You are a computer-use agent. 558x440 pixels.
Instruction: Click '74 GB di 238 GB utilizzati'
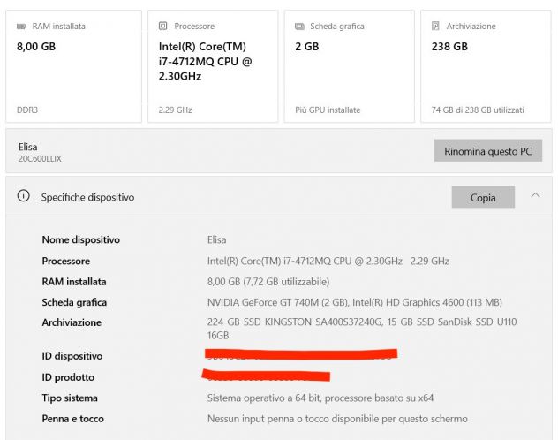point(478,110)
